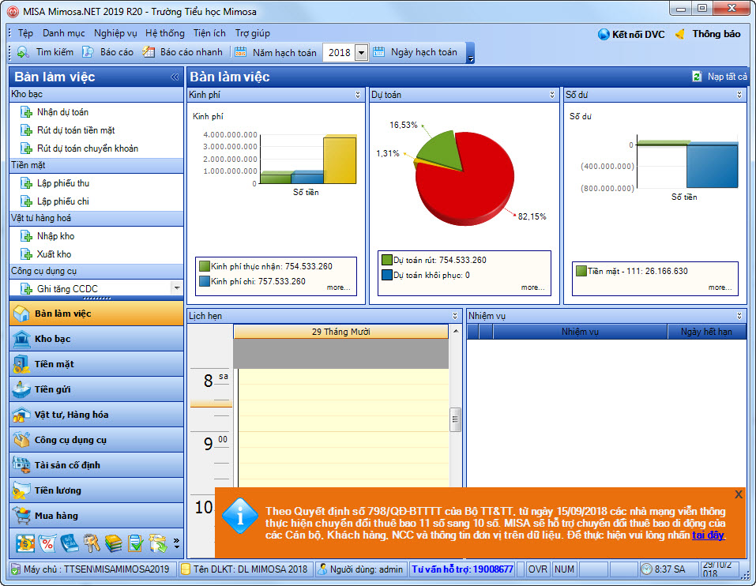The width and height of the screenshot is (756, 586).
Task: Click the stacked books icon in bottom strip
Action: coord(114,543)
